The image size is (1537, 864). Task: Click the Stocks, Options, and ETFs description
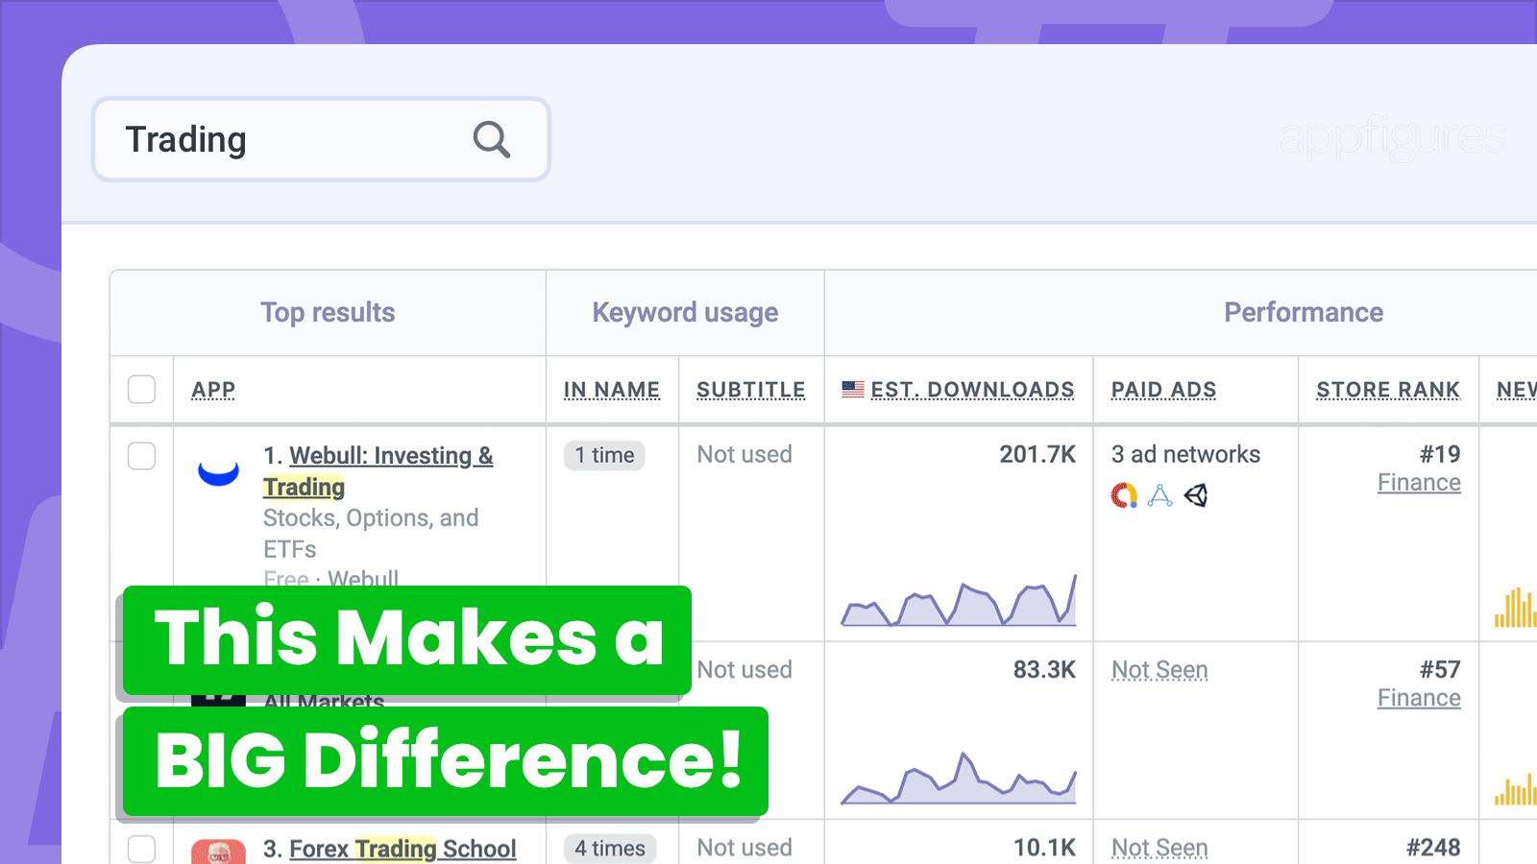point(371,534)
